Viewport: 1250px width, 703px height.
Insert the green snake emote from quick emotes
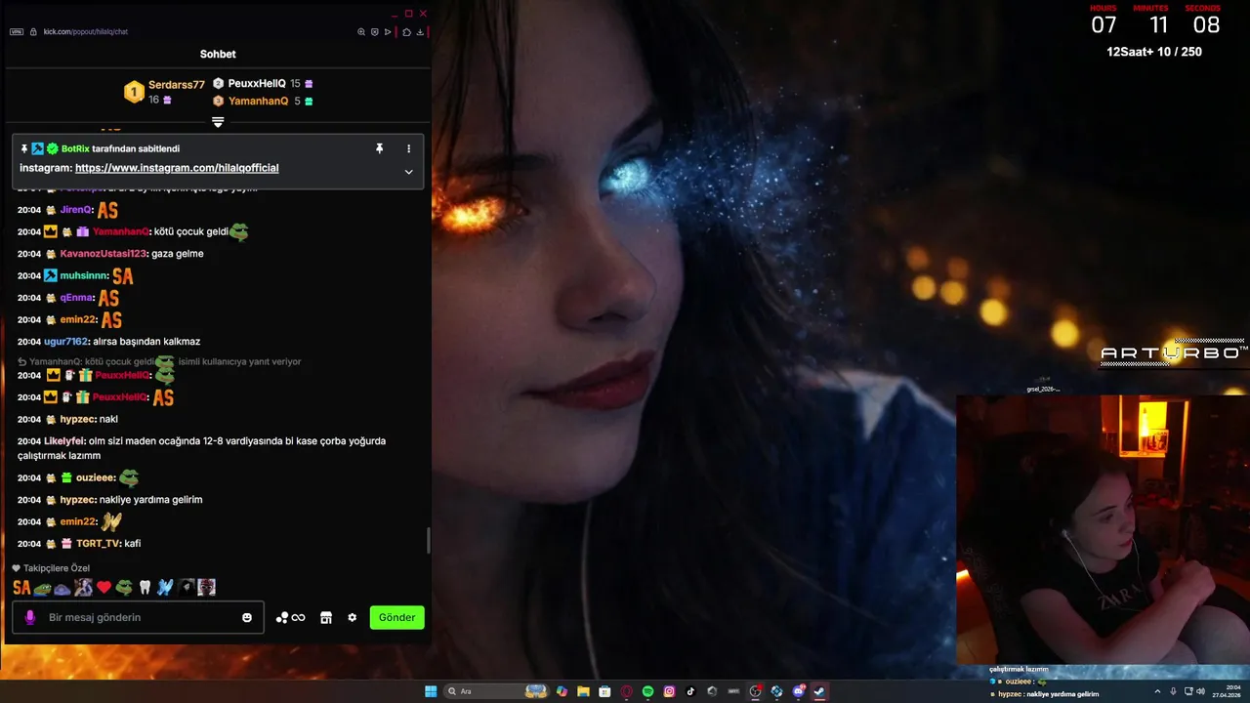[124, 588]
